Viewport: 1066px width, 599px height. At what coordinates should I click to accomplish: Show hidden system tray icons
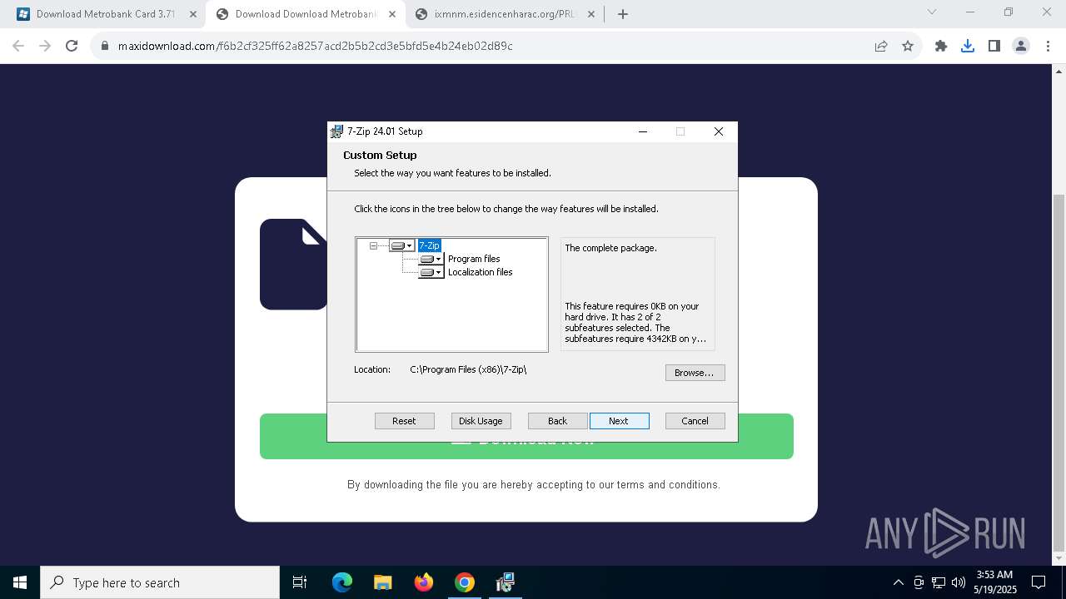click(x=898, y=582)
